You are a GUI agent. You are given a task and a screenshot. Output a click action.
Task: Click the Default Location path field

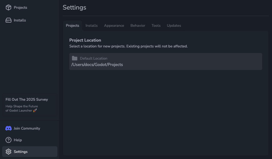click(x=165, y=61)
